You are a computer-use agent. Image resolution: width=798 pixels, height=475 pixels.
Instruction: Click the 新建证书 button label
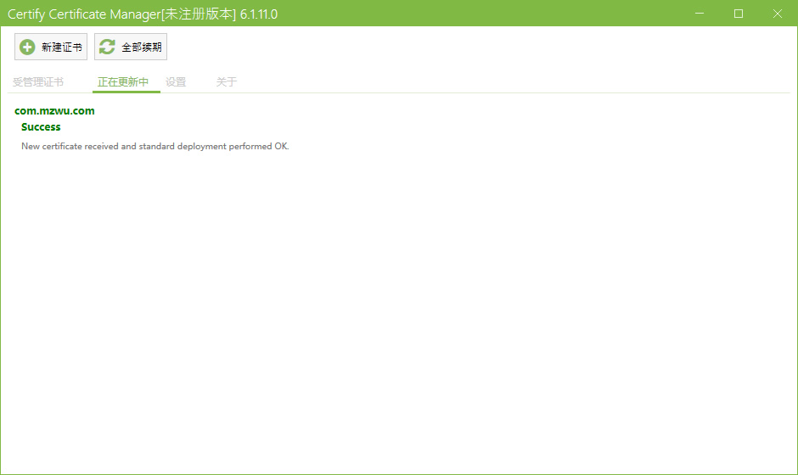tap(62, 47)
